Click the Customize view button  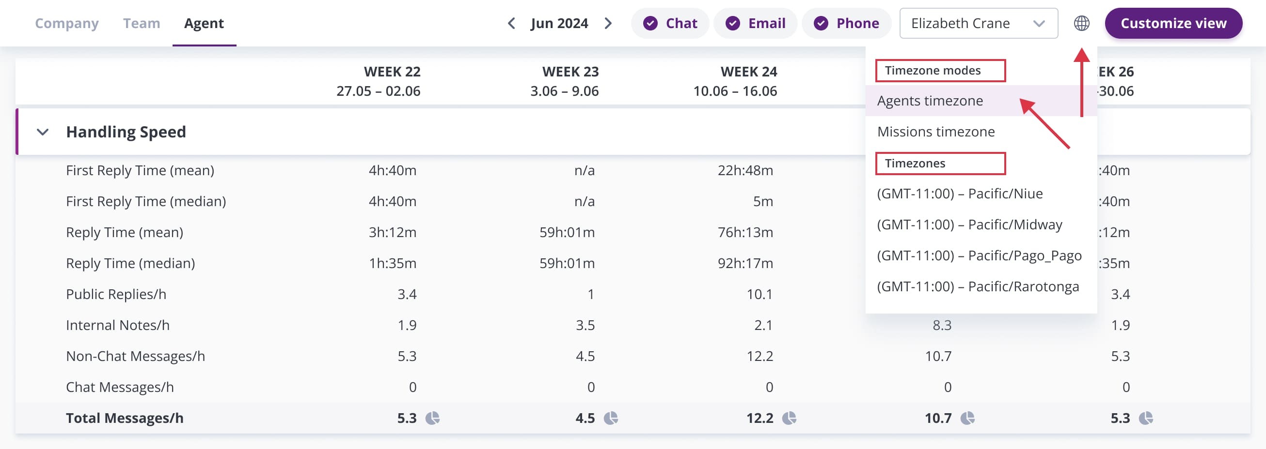[x=1173, y=23]
